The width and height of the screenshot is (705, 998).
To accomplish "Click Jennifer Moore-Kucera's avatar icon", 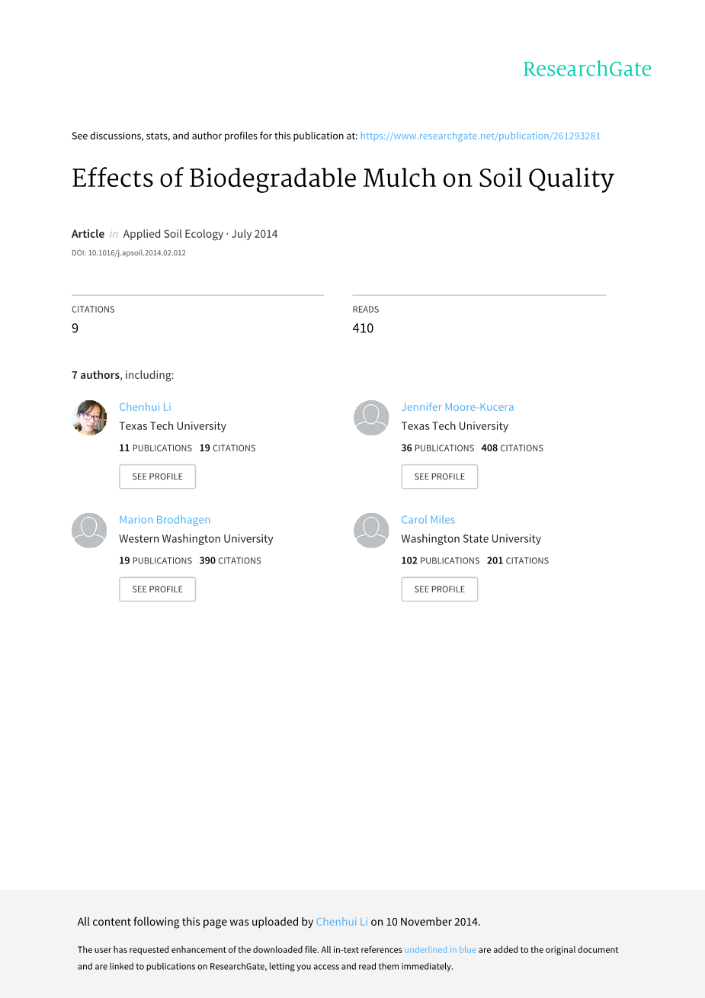I will click(371, 418).
